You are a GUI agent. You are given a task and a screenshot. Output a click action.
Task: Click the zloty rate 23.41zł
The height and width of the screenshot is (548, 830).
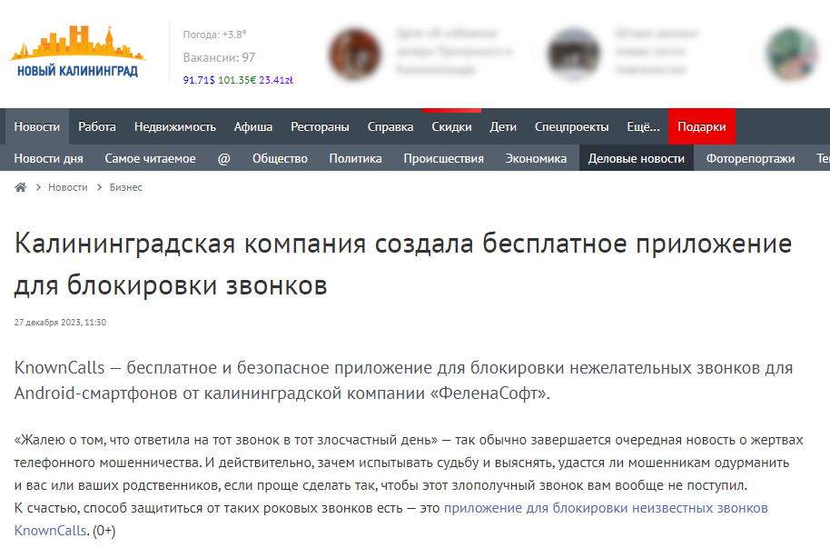pos(276,80)
